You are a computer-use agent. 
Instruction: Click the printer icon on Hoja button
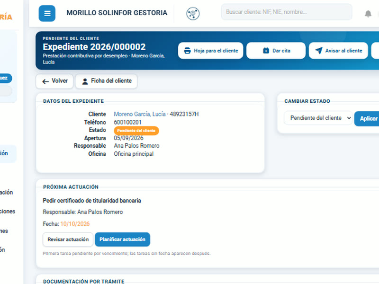(187, 51)
